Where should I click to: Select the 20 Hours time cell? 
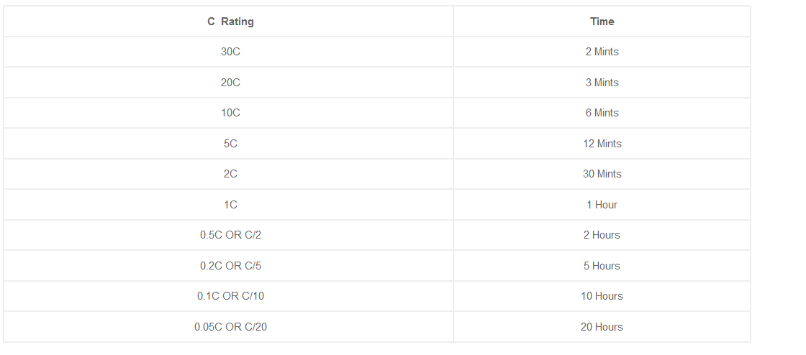(602, 327)
